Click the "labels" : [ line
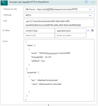This screenshot has height=106, width=98. coord(31,45)
